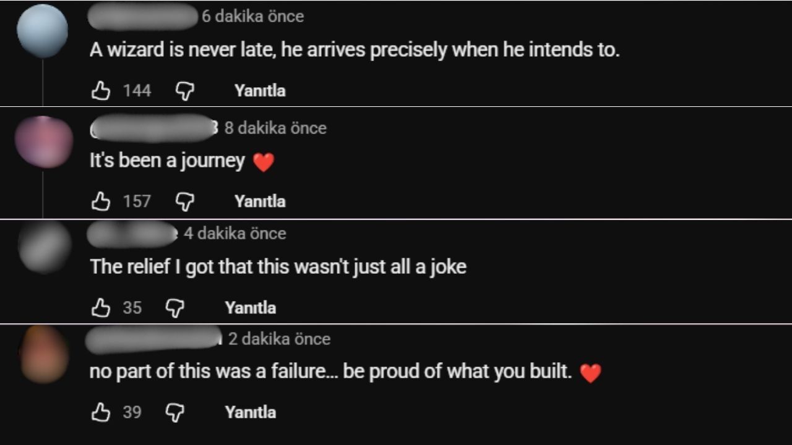Open the avatar beside the relief comment

click(x=45, y=247)
